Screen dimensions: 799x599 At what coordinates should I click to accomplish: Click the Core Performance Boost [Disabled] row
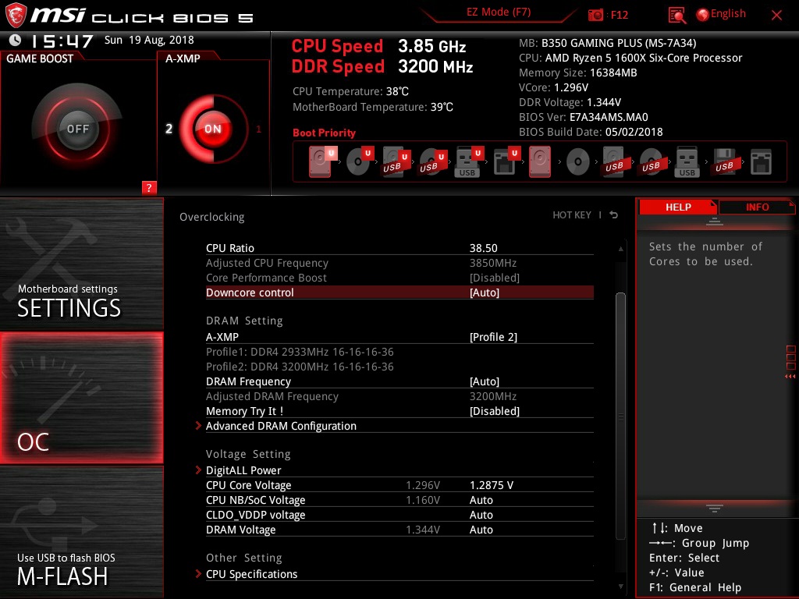point(399,278)
